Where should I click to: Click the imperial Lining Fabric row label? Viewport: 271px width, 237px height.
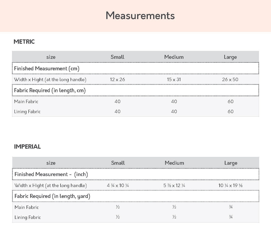pos(28,217)
